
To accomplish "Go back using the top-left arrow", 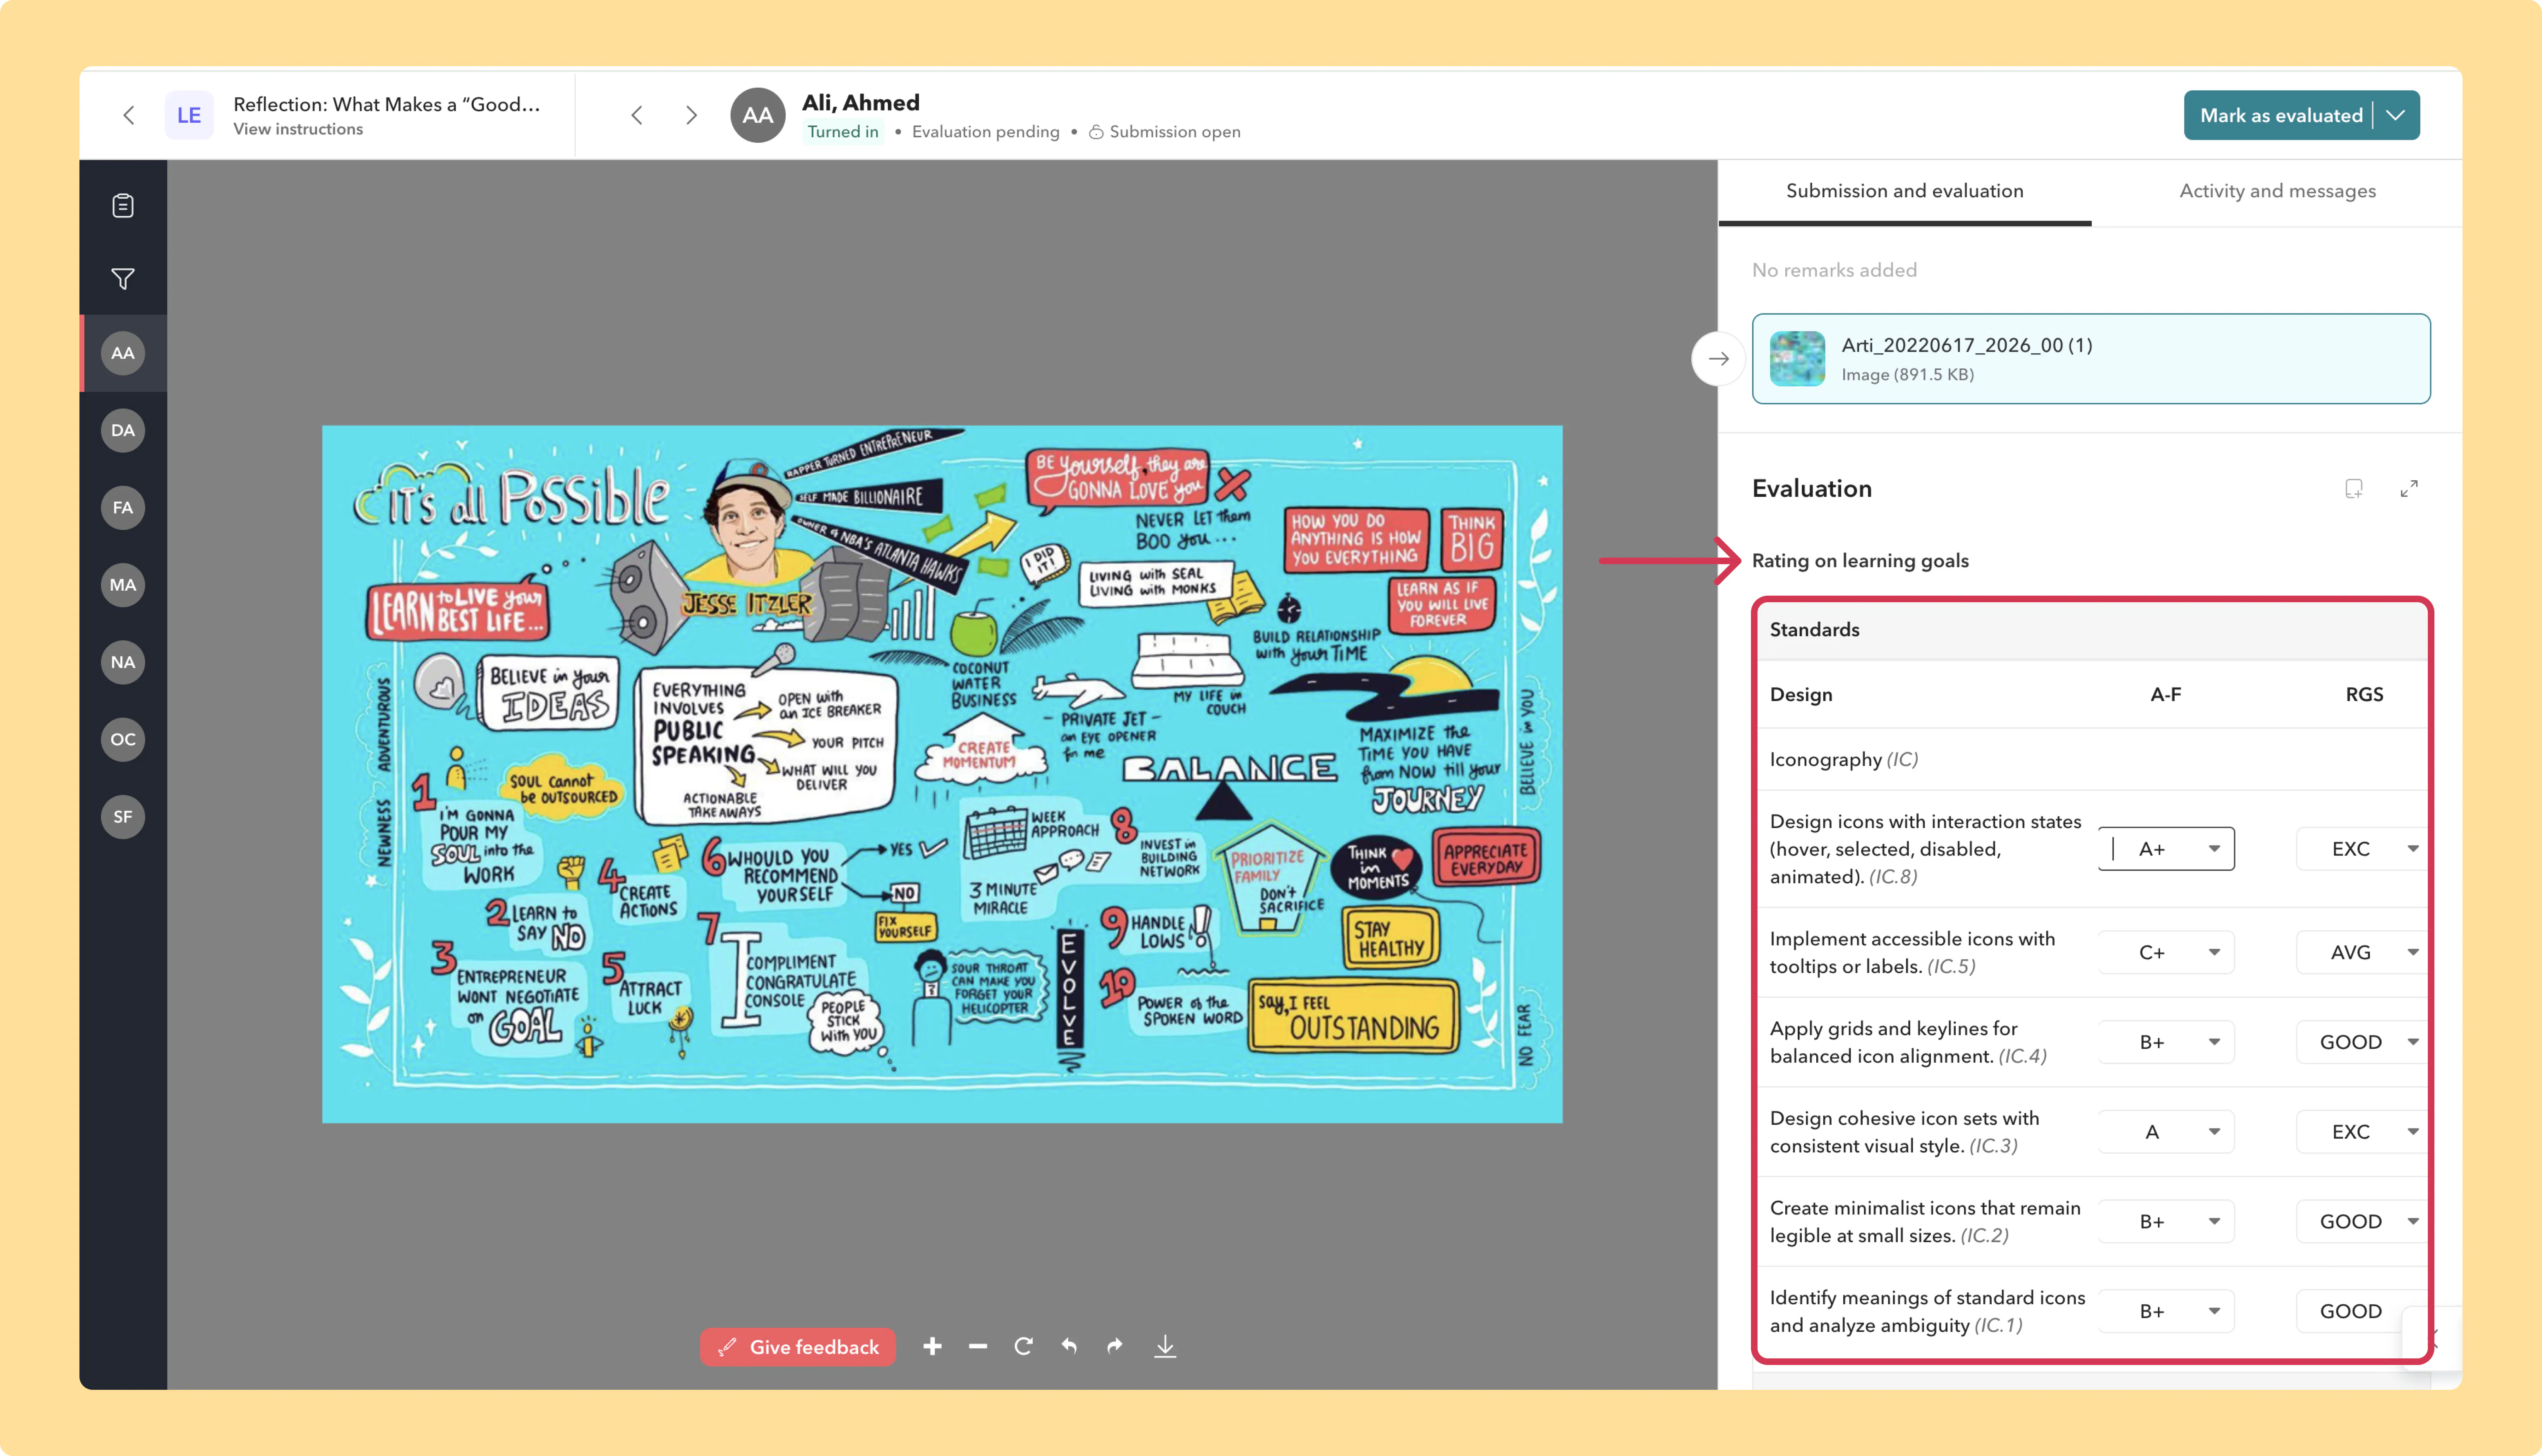I will point(129,115).
